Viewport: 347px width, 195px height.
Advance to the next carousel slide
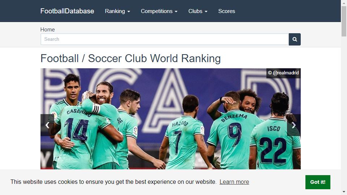[x=294, y=125]
